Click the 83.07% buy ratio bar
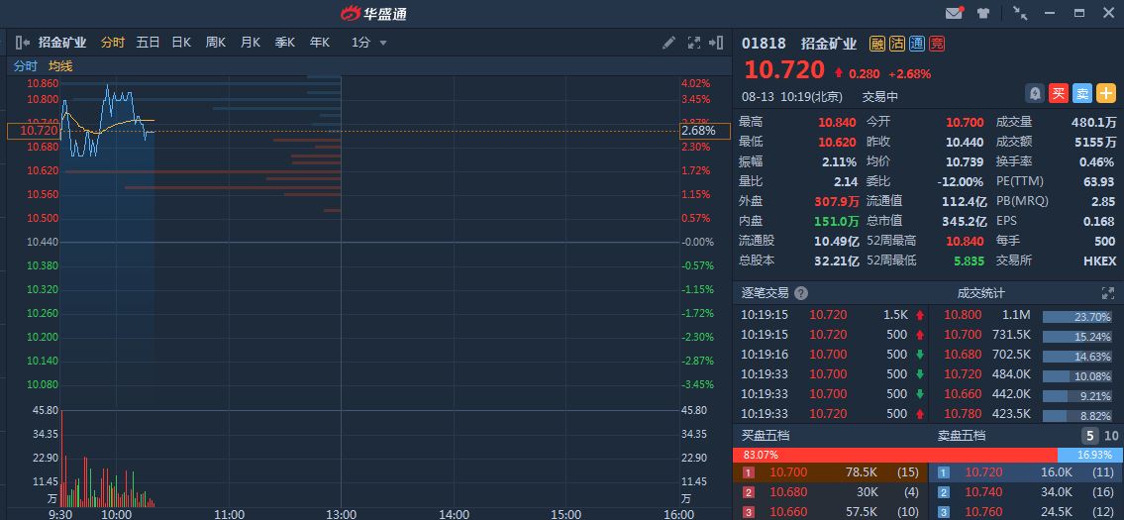Screen dimensions: 1124x520 pyautogui.click(x=894, y=455)
